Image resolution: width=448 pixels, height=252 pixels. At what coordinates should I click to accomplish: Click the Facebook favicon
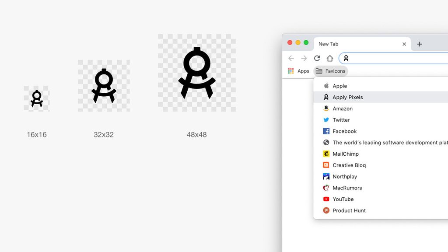(x=326, y=131)
